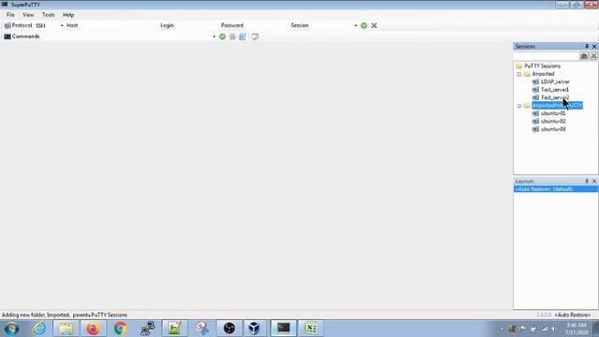The height and width of the screenshot is (337, 599).
Task: Pin the Sessions panel
Action: pyautogui.click(x=587, y=46)
